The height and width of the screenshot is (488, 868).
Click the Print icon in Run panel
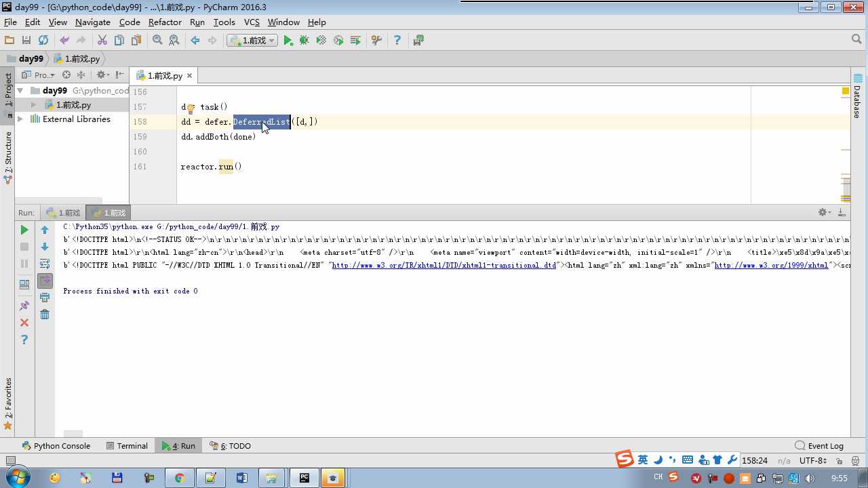pos(45,298)
